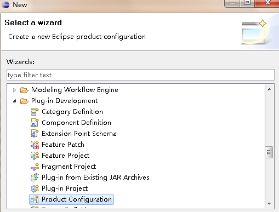
Task: Expand the Modeling Workflow Engine folder
Action: (x=14, y=90)
